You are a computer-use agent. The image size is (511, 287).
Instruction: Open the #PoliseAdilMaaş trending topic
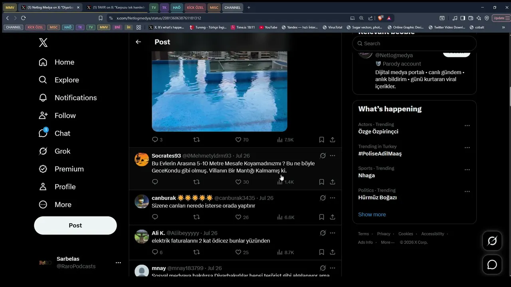(380, 153)
